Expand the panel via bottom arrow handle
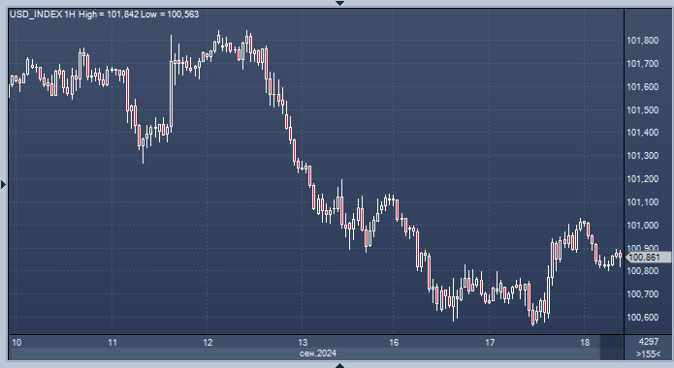Image resolution: width=674 pixels, height=368 pixels. 339,365
